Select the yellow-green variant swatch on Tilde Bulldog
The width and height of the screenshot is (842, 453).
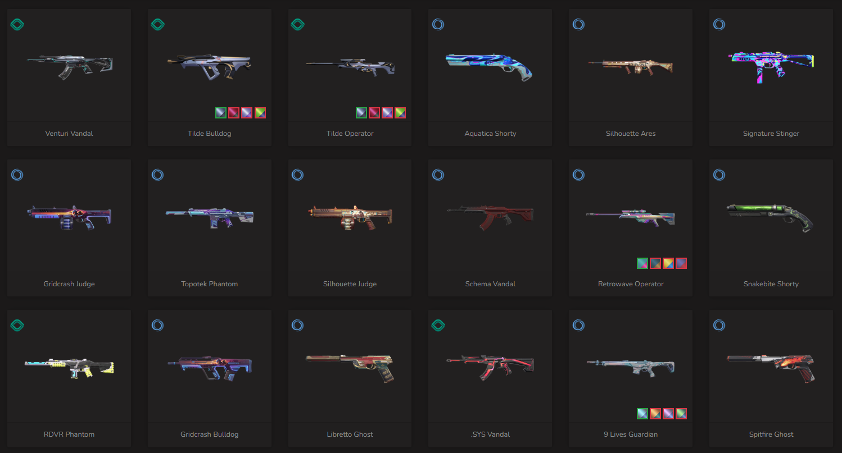260,113
